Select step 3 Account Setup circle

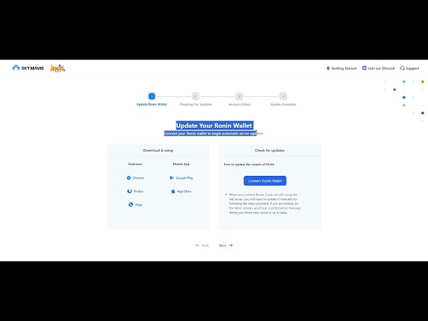pyautogui.click(x=239, y=96)
